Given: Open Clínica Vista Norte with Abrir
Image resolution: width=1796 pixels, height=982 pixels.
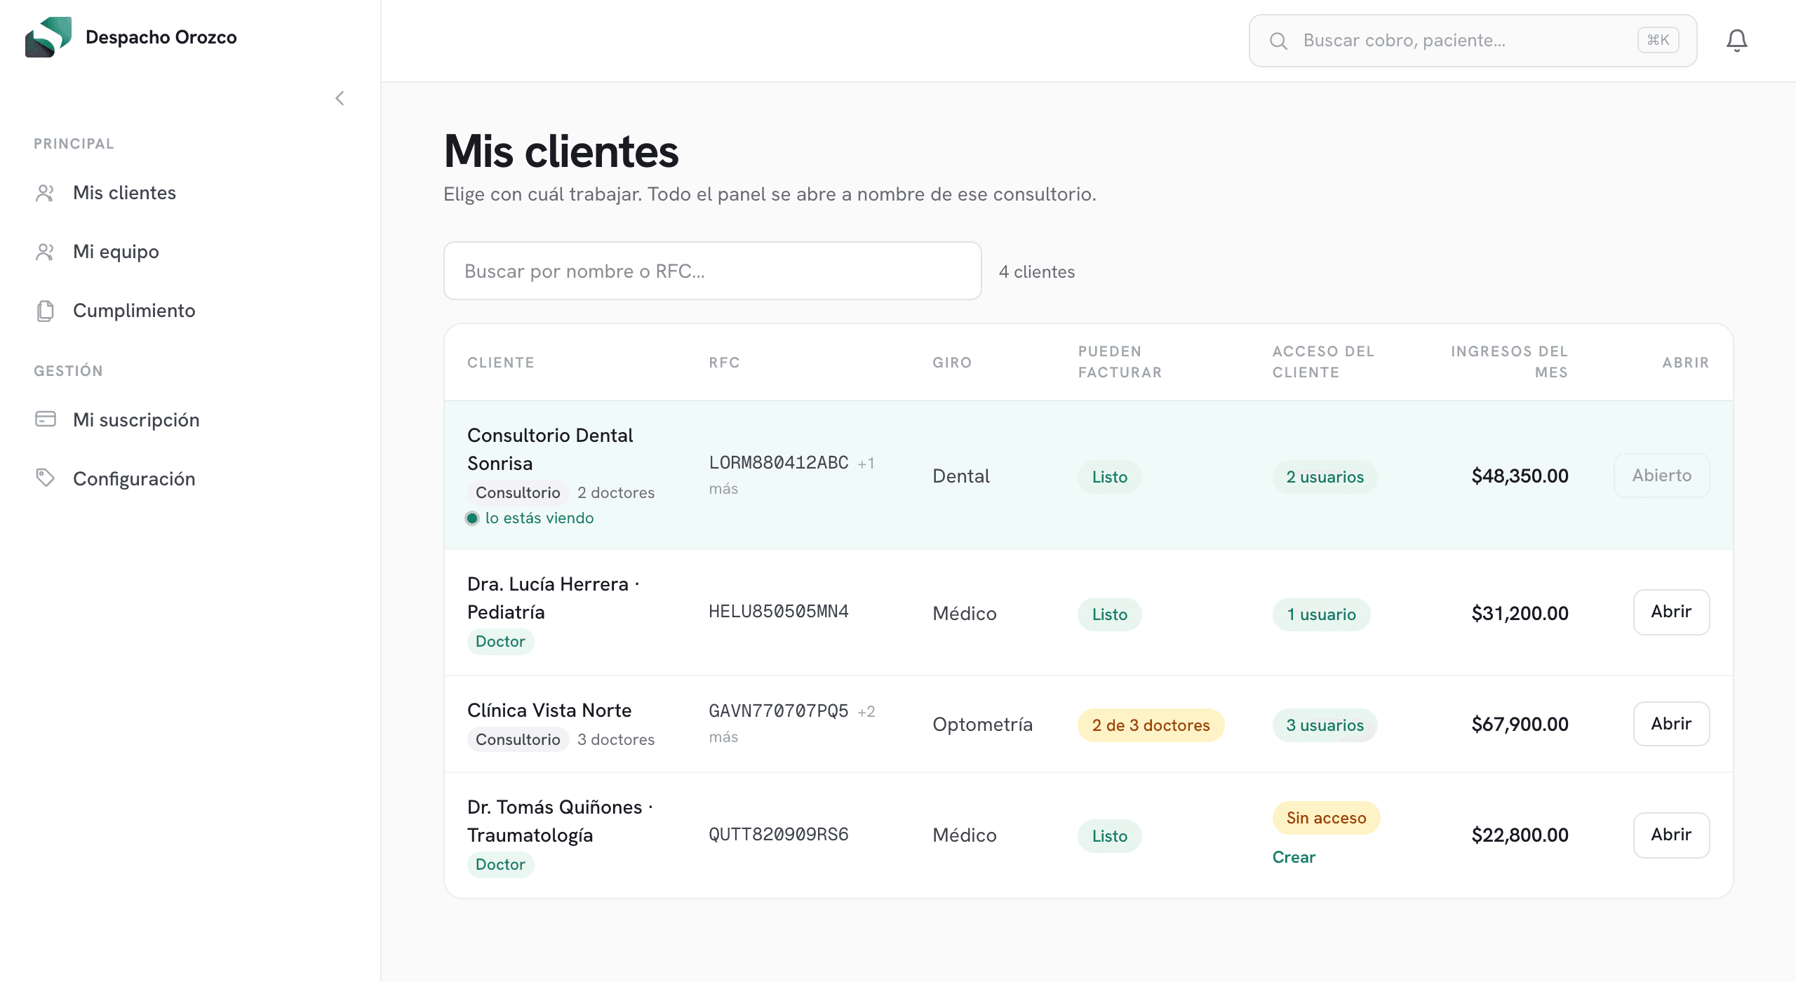Looking at the screenshot, I should pos(1671,724).
